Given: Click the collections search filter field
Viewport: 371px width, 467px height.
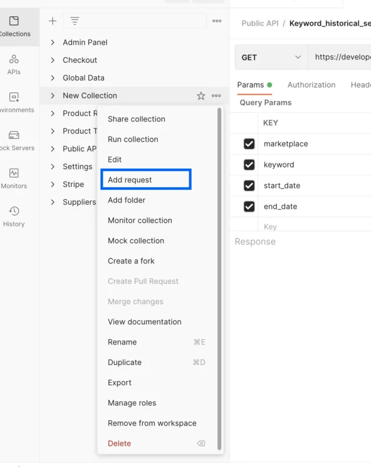Looking at the screenshot, I should 135,21.
